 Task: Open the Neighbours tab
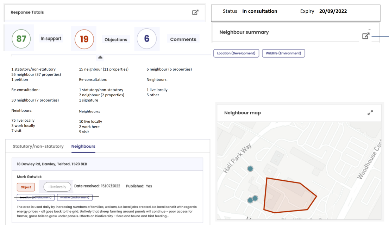tap(83, 147)
